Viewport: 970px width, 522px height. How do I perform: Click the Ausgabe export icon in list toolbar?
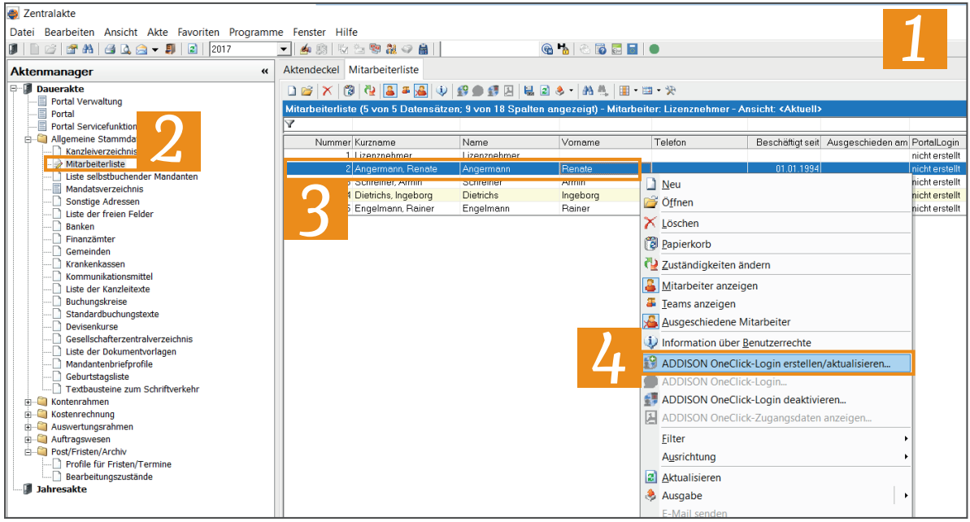[x=560, y=91]
